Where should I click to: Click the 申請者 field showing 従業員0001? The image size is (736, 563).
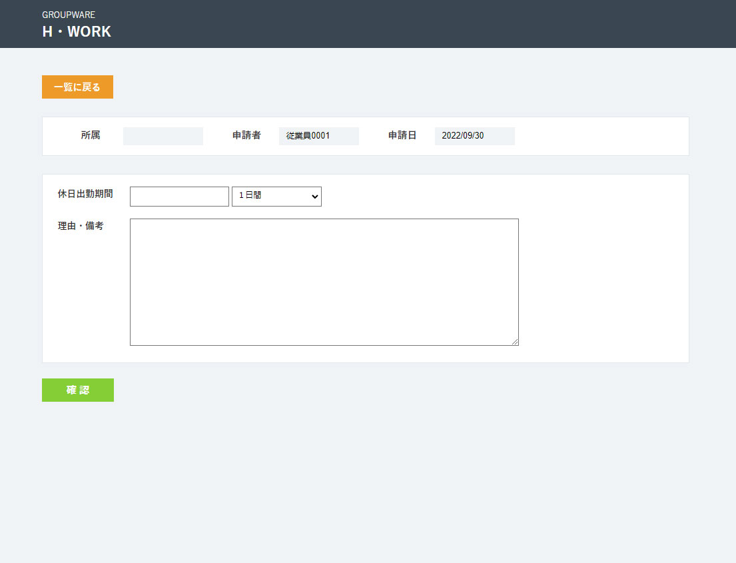tap(318, 136)
